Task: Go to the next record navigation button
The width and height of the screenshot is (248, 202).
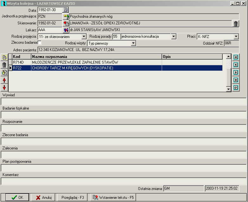Action: click(x=236, y=72)
